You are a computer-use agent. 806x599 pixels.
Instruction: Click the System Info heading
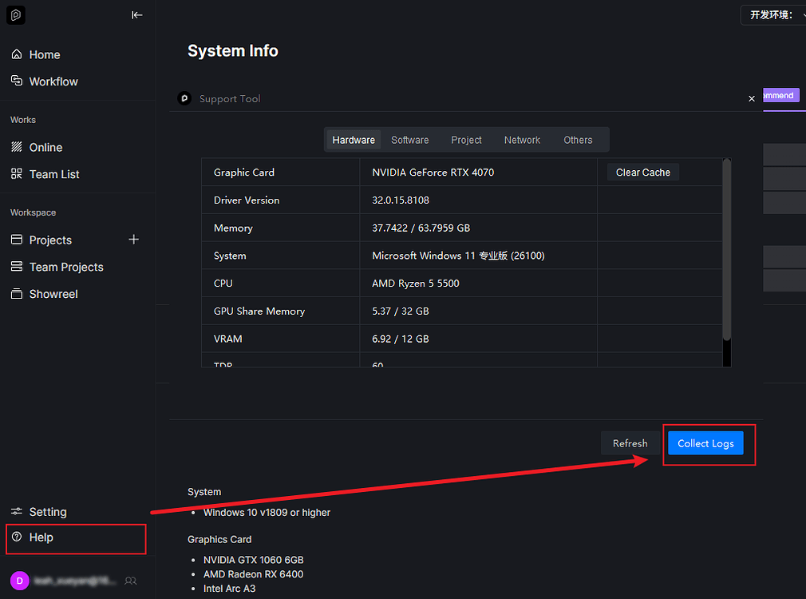pos(233,51)
